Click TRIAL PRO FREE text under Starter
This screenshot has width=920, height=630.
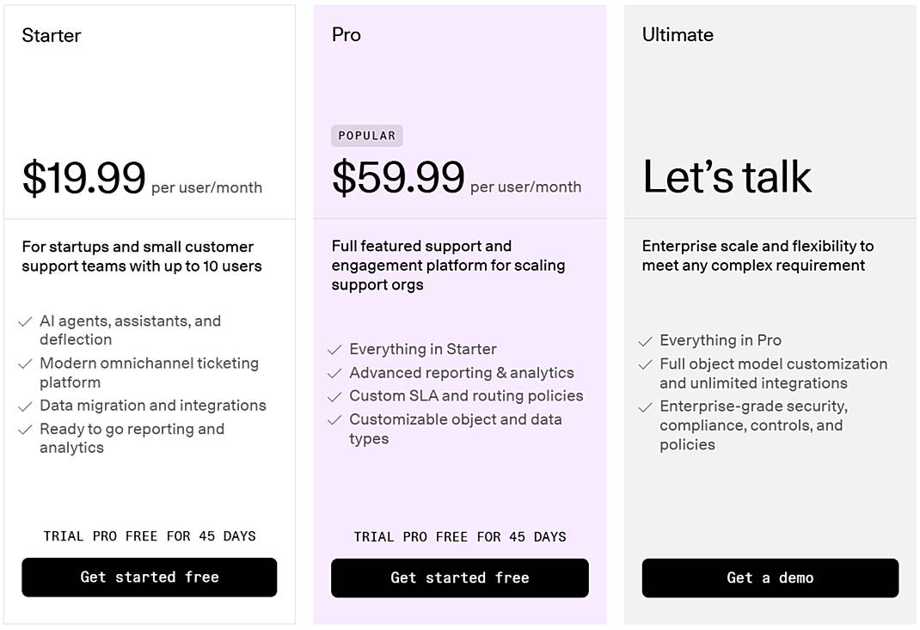[x=149, y=535]
